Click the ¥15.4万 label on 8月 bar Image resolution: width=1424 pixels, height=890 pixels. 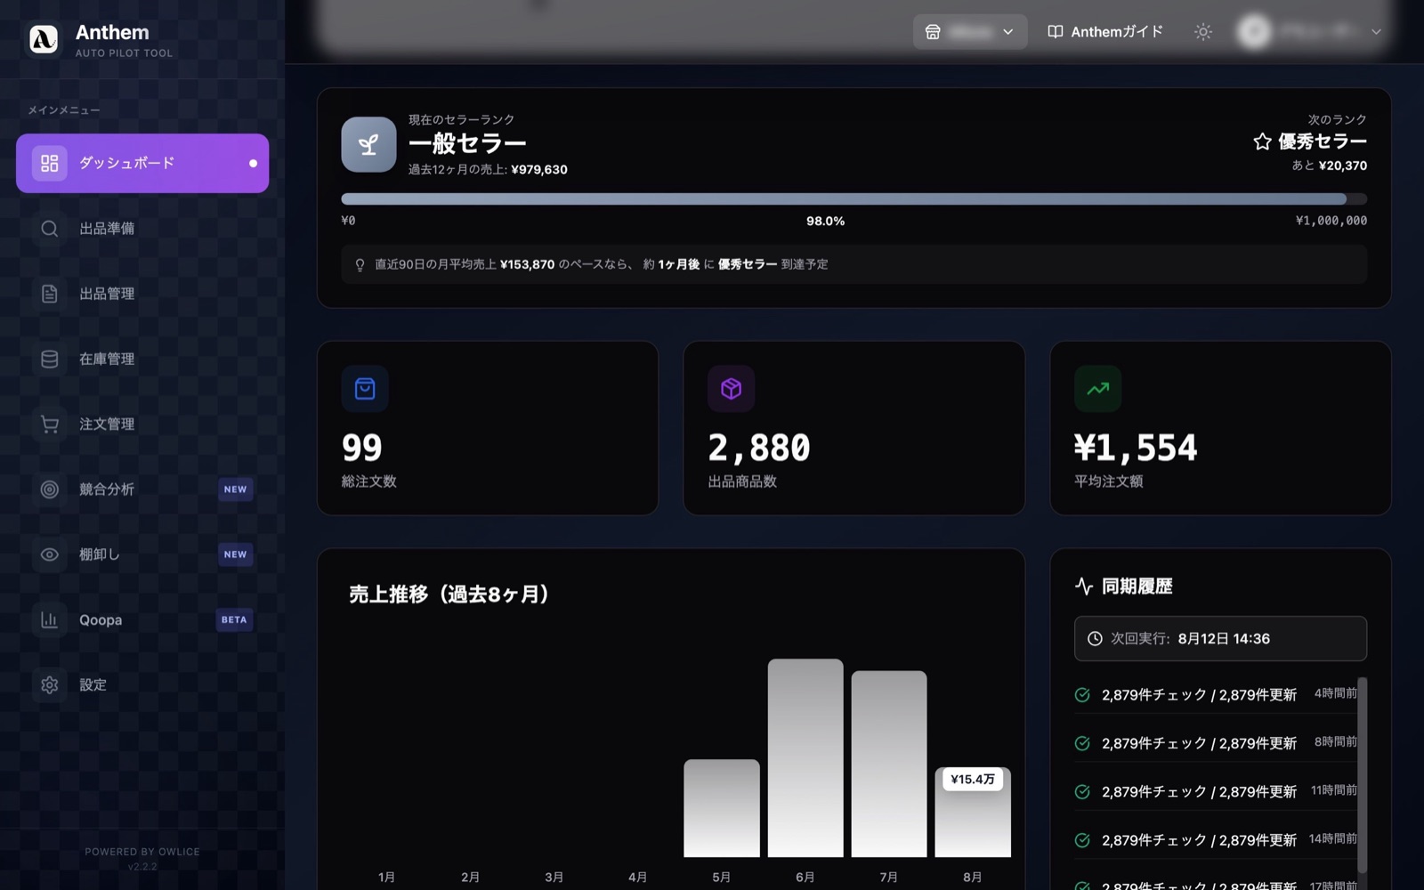[973, 779]
